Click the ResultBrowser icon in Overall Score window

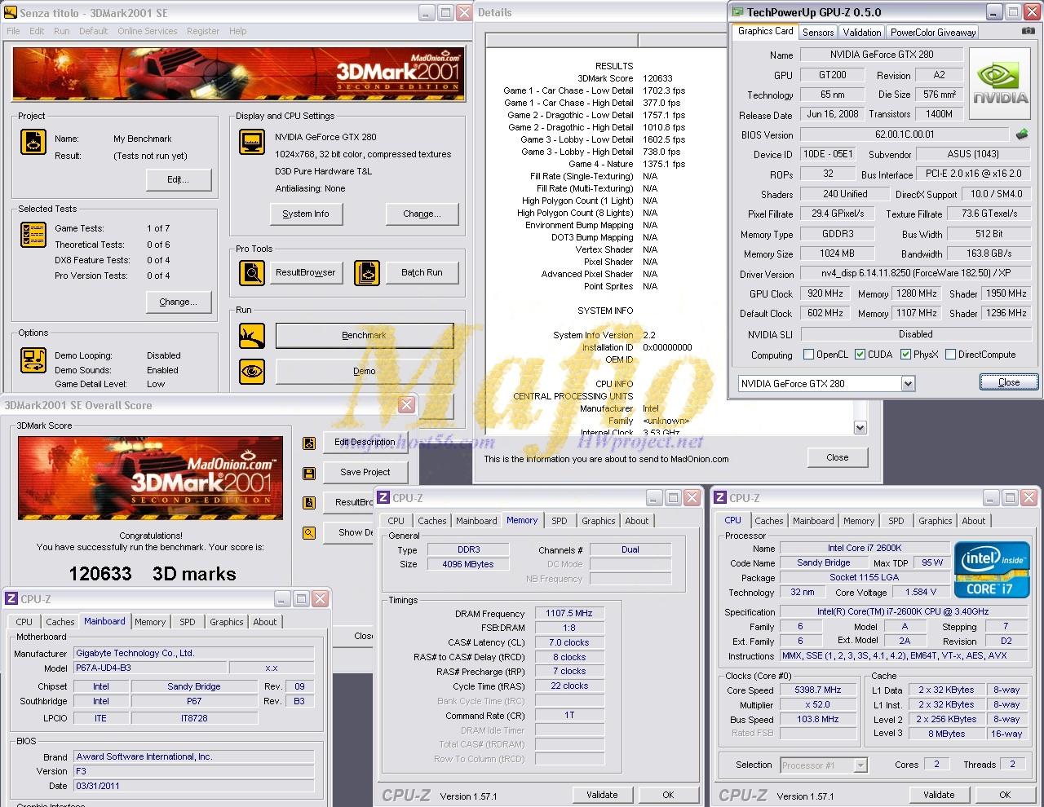point(309,503)
